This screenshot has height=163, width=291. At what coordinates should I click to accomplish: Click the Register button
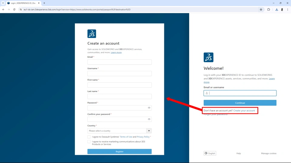(x=119, y=152)
